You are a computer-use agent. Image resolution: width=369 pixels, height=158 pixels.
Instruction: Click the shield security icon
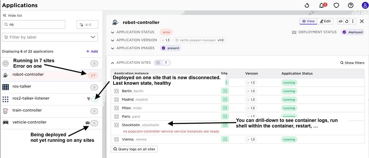click(x=336, y=5)
